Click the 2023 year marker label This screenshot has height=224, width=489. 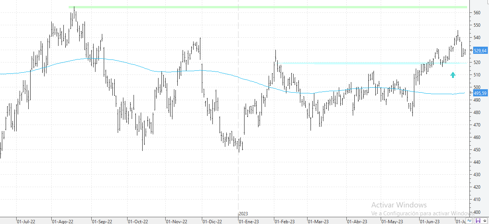click(243, 214)
